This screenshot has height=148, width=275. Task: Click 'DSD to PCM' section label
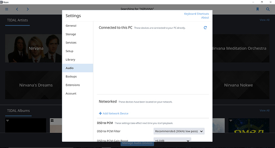point(105,123)
